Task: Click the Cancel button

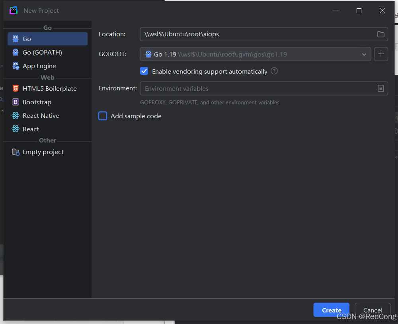Action: tap(373, 310)
